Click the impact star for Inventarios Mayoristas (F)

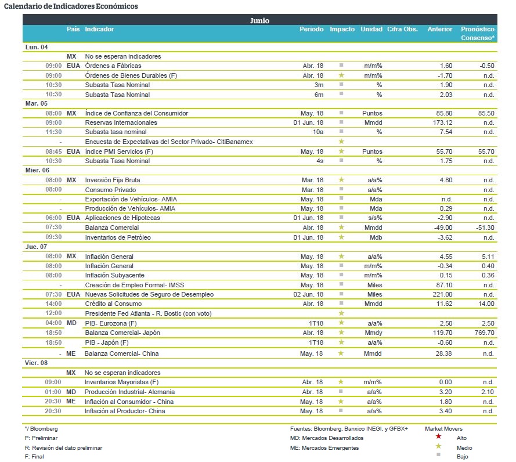pos(341,381)
